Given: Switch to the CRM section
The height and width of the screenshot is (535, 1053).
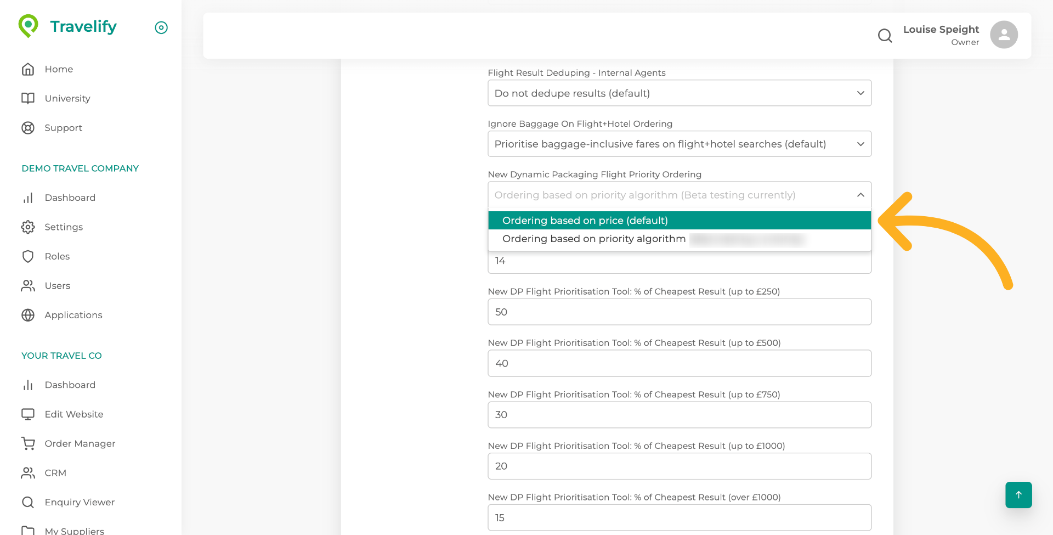Looking at the screenshot, I should click(55, 472).
